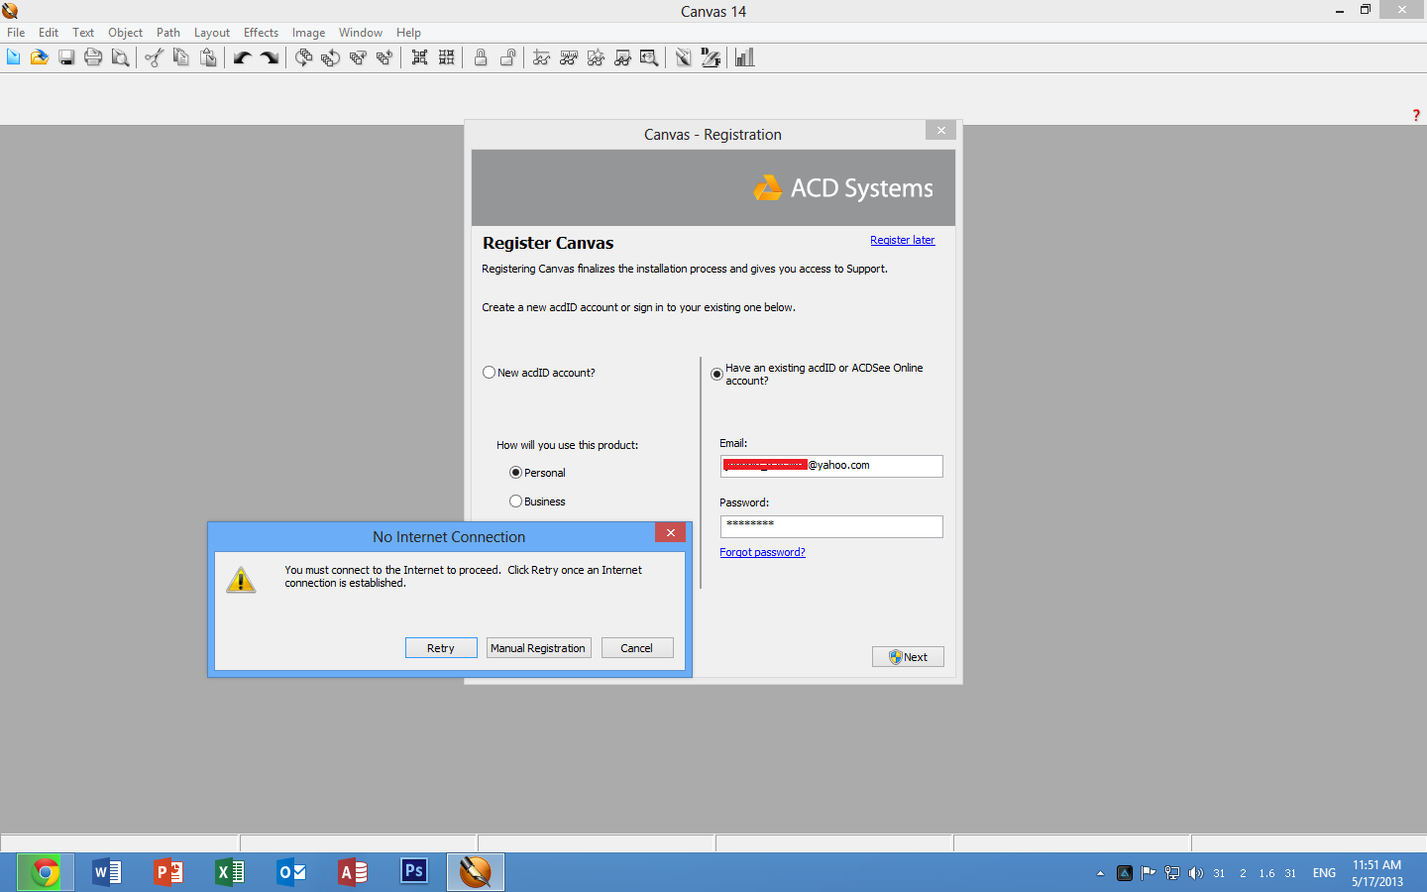Viewport: 1427px width, 892px height.
Task: Click the Next button in Registration
Action: point(908,657)
